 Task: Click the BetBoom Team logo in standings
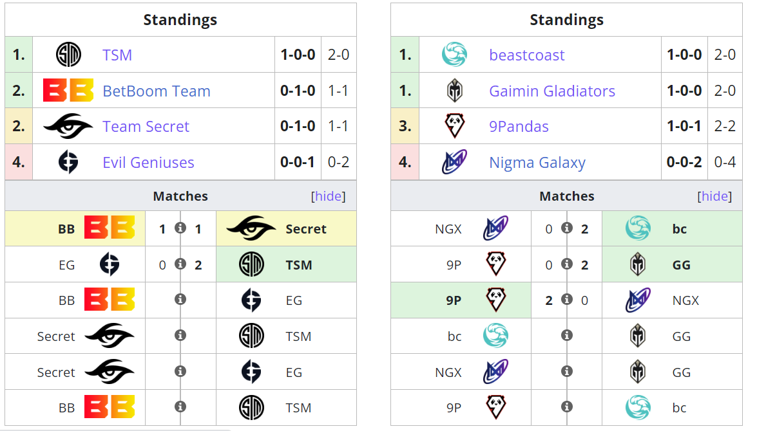point(68,91)
